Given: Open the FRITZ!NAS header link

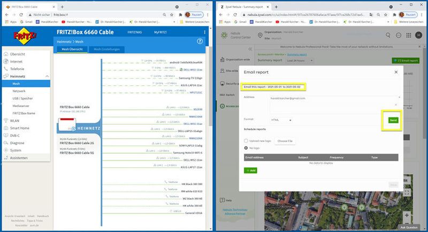Looking at the screenshot, I should [135, 32].
